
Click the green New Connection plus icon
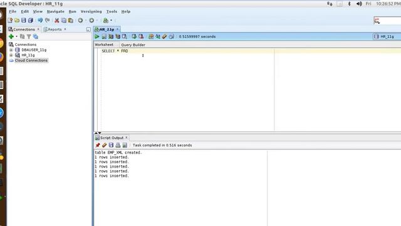(11, 36)
